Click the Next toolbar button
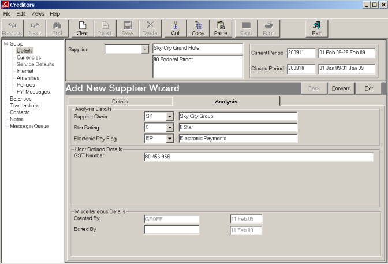The width and height of the screenshot is (388, 264). (35, 28)
